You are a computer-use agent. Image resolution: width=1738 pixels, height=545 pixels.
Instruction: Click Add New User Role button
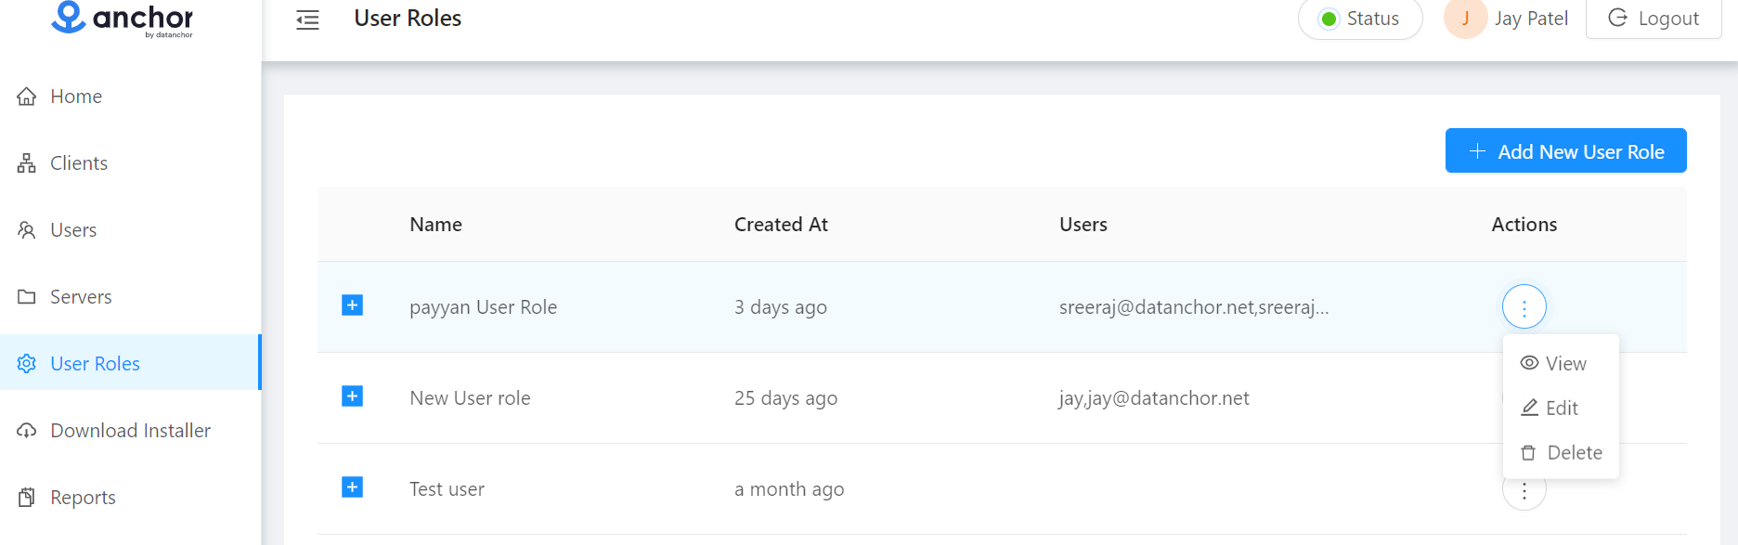point(1565,151)
